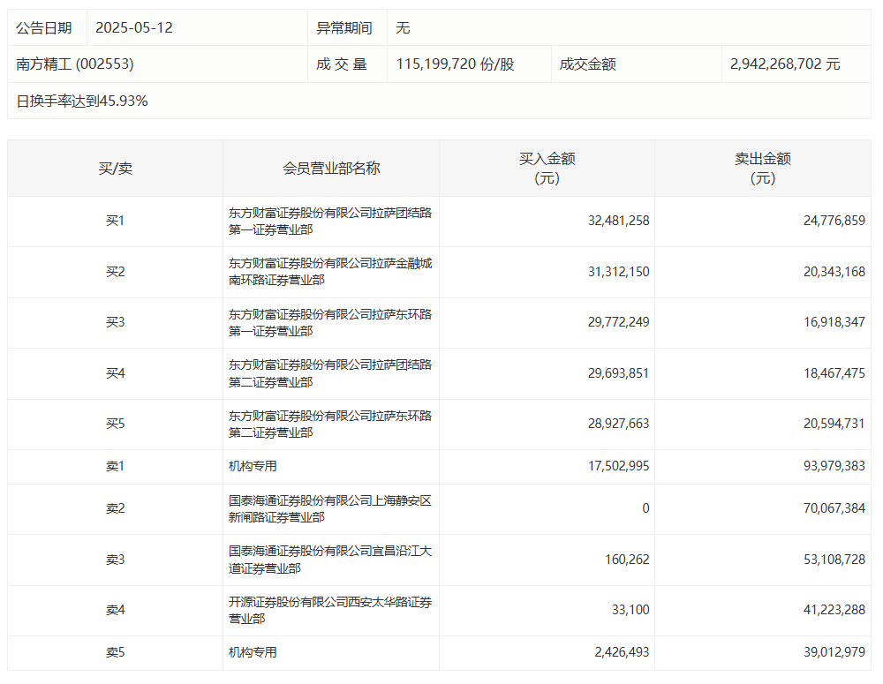Select the volume value 115,199,720 份/股
Screen dimensions: 883x684
coord(455,64)
